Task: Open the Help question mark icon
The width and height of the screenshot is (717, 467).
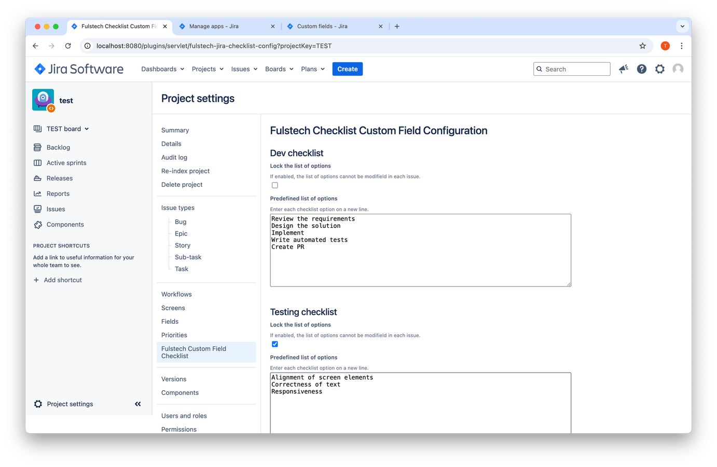Action: pos(642,69)
